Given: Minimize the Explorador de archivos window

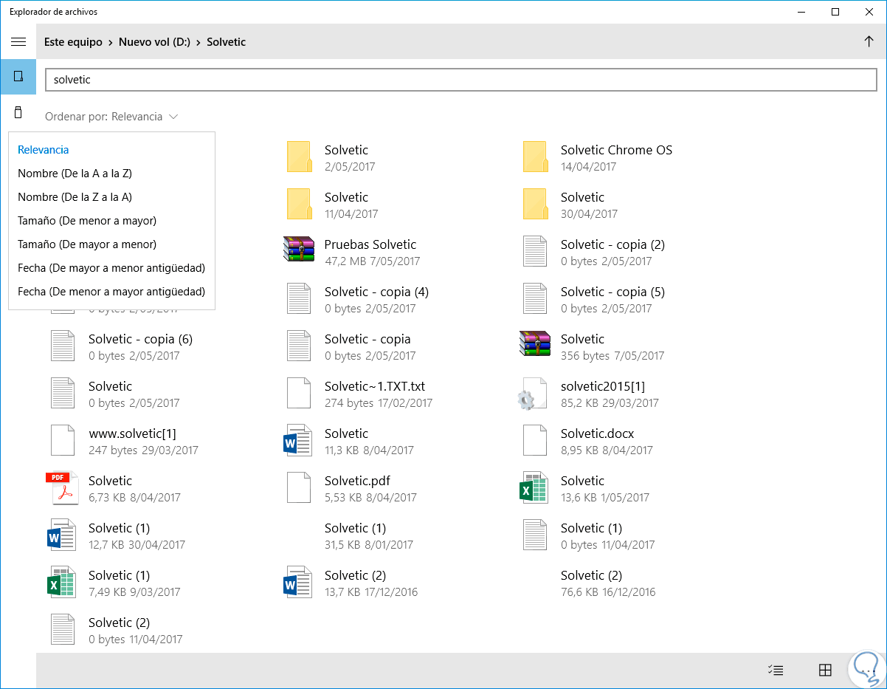Looking at the screenshot, I should point(801,12).
